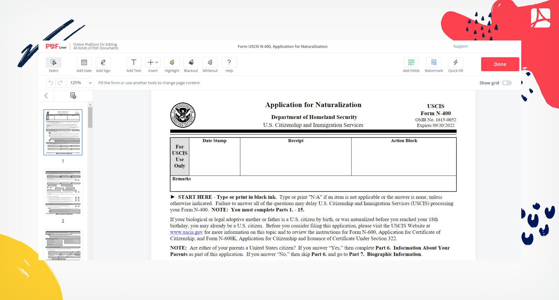
Task: Click the Remarks field area
Action: click(x=313, y=183)
